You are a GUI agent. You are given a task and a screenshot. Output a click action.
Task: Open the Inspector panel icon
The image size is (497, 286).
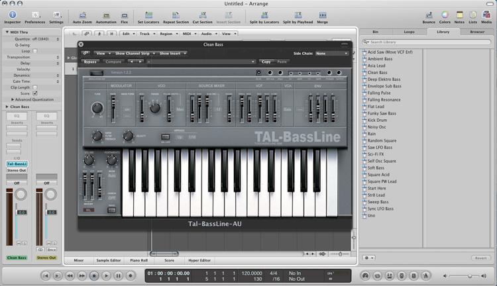pyautogui.click(x=13, y=15)
